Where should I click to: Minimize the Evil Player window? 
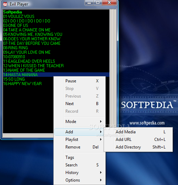[x=89, y=3]
